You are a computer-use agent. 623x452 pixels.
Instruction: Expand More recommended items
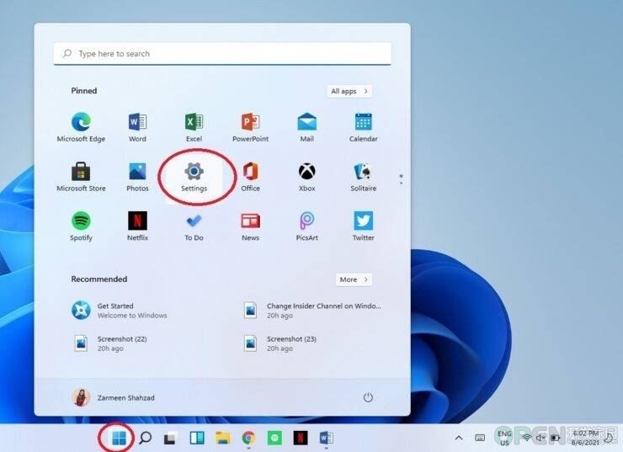tap(354, 279)
